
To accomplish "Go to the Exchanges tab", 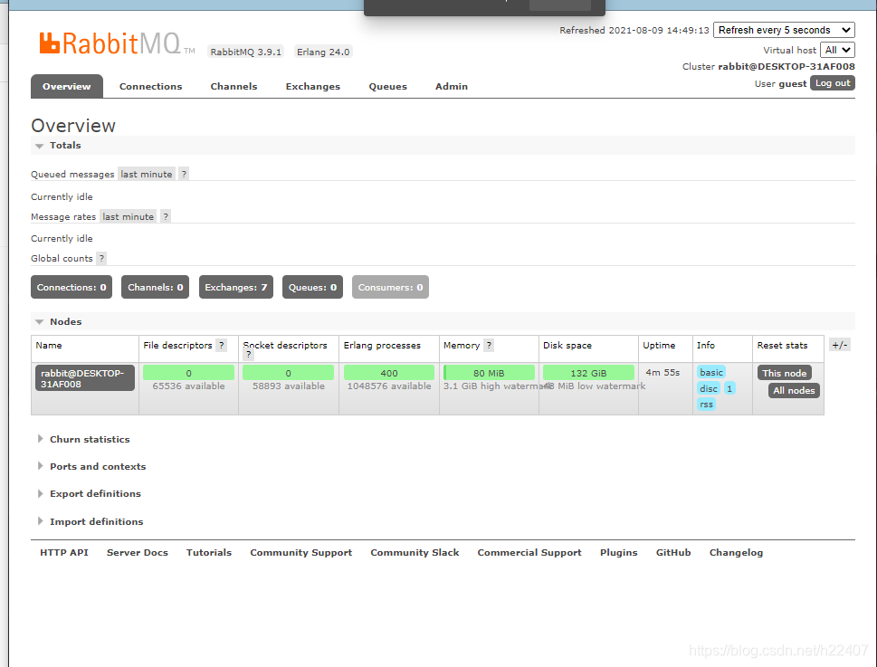I will coord(312,86).
